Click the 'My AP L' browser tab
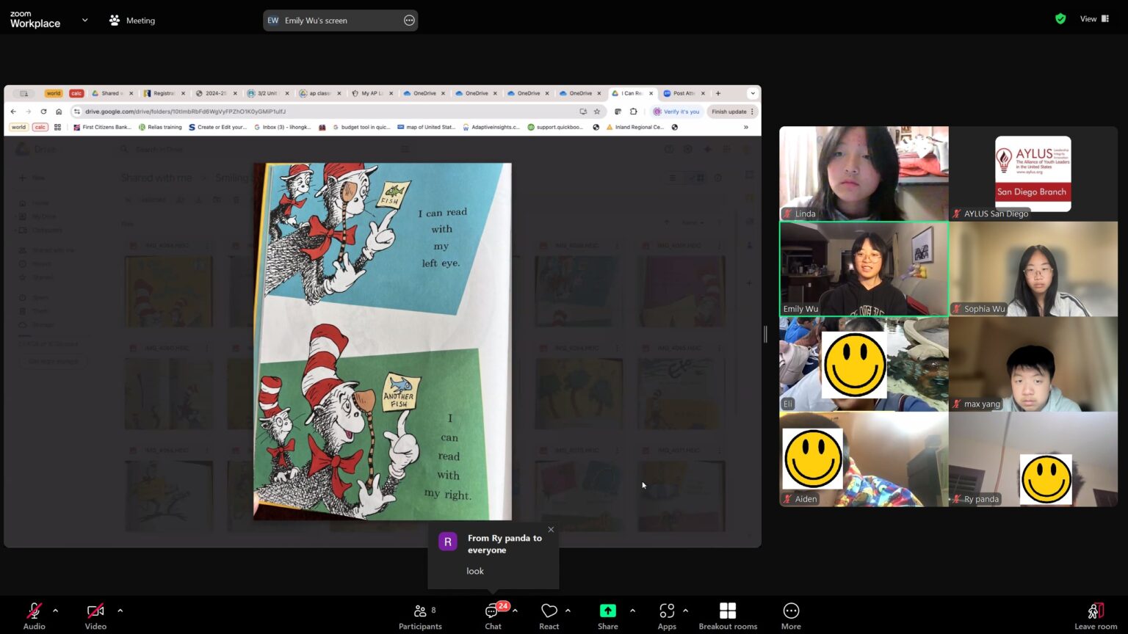 pos(372,93)
